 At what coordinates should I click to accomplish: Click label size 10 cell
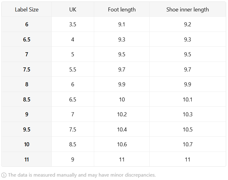[27, 144]
